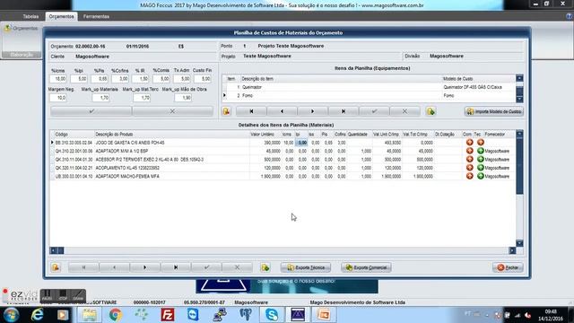This screenshot has height=323, width=574.
Task: Confirm equipment item edit with checkmark
Action: click(374, 111)
